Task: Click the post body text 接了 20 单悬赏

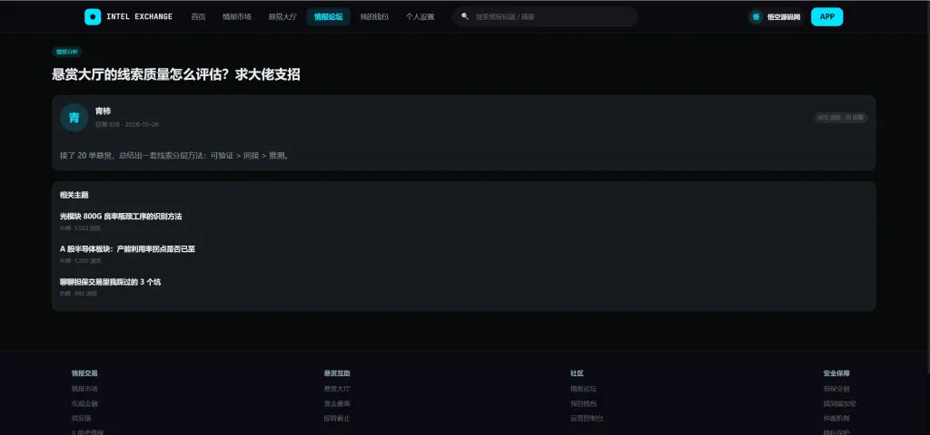Action: click(174, 156)
